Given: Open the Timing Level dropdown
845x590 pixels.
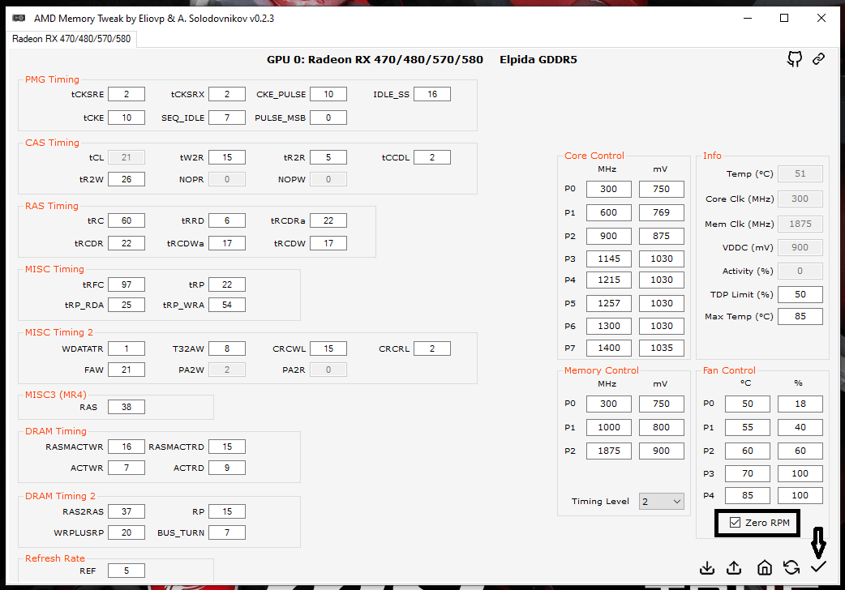Looking at the screenshot, I should [x=661, y=501].
